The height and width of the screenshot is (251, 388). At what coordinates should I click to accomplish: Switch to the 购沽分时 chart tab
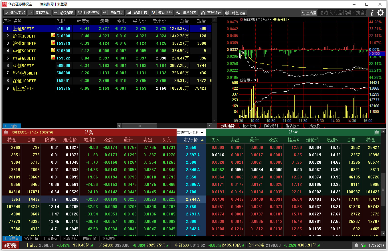[271, 126]
